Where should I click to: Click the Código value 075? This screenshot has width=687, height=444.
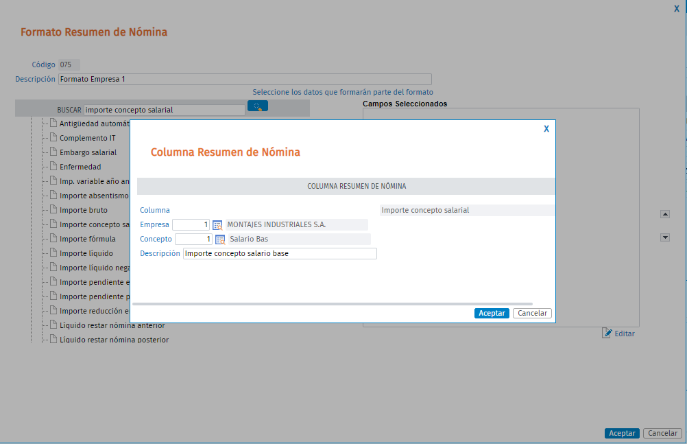pos(66,65)
